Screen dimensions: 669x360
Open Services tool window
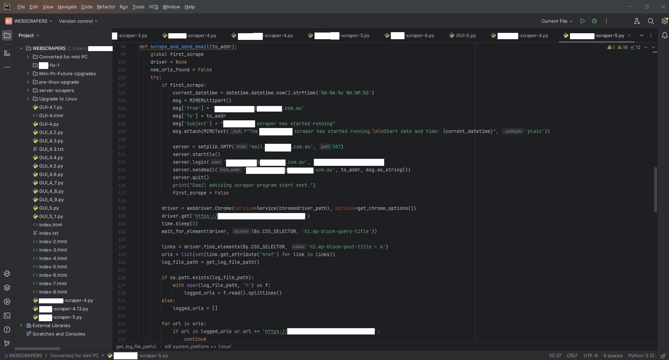pos(7,302)
